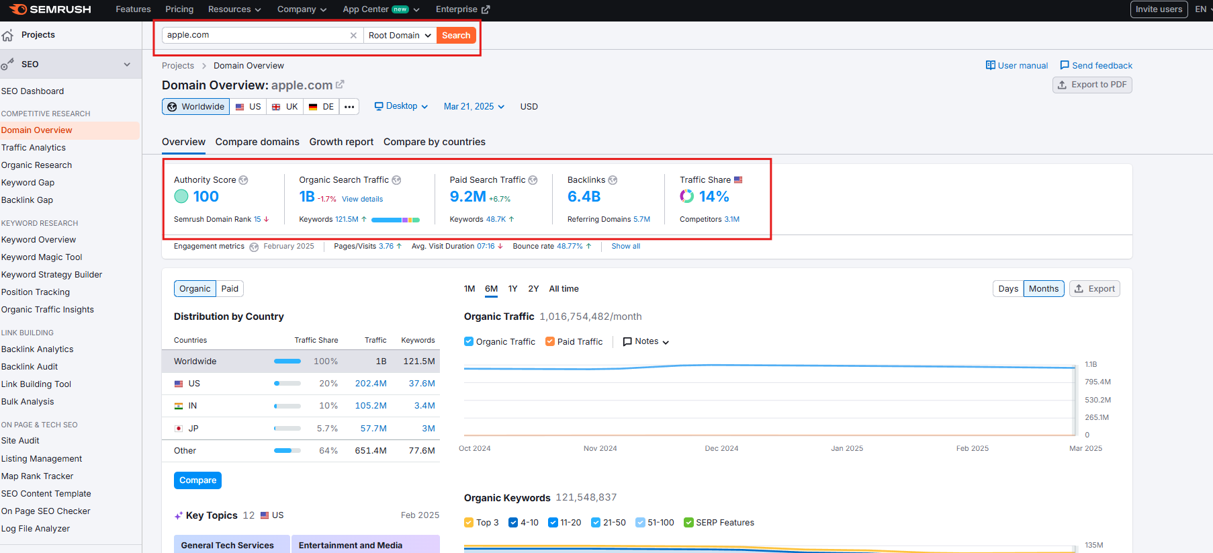Click the Export chart button

[x=1094, y=289]
